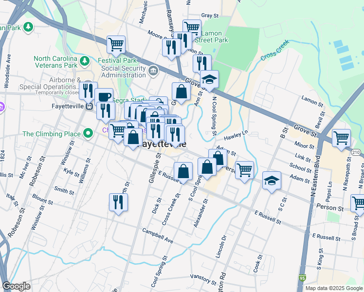
Task: Click the Map data ©2025 Google text
Action: click(333, 288)
